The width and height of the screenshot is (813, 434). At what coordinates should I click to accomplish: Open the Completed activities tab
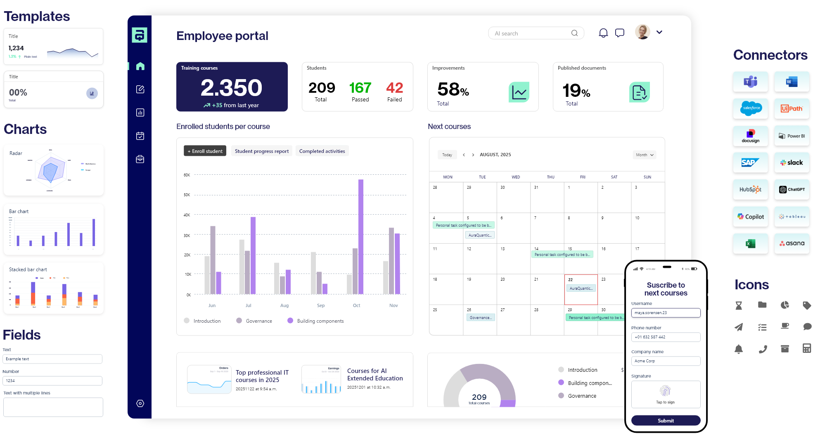coord(322,151)
